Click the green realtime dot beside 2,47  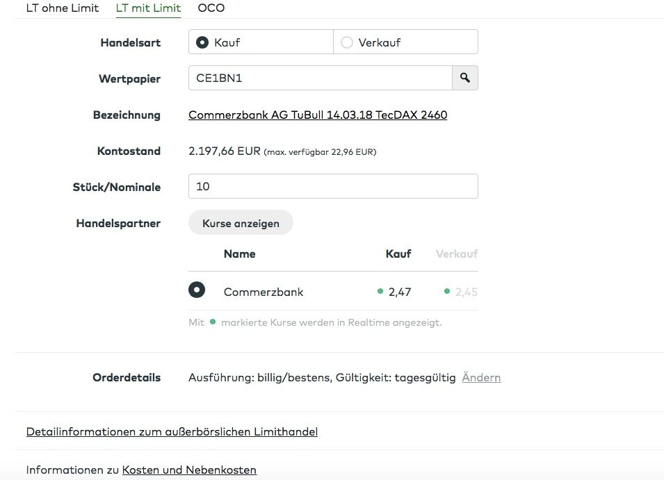pos(381,292)
